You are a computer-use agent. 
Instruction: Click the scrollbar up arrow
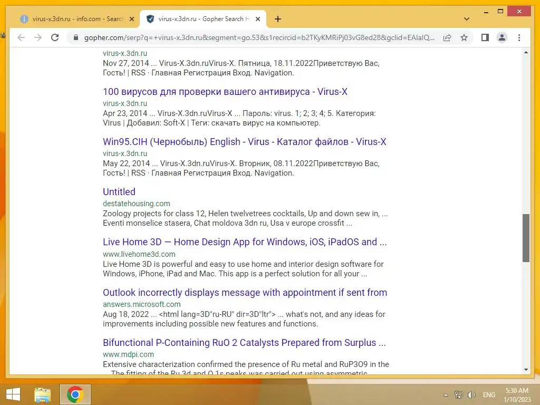tap(526, 52)
